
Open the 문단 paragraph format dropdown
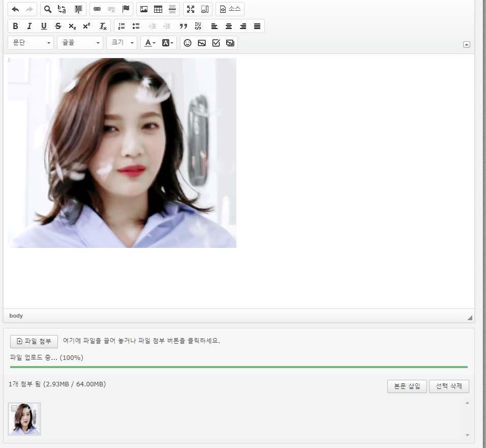click(31, 43)
